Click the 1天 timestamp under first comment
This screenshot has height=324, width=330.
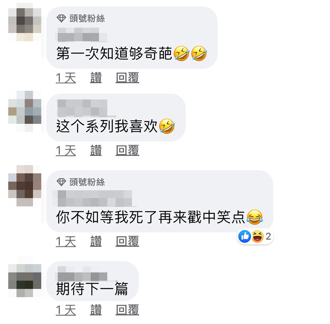[66, 78]
